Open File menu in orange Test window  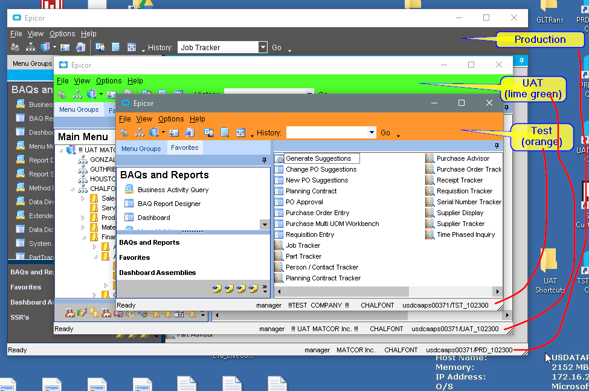coord(124,119)
